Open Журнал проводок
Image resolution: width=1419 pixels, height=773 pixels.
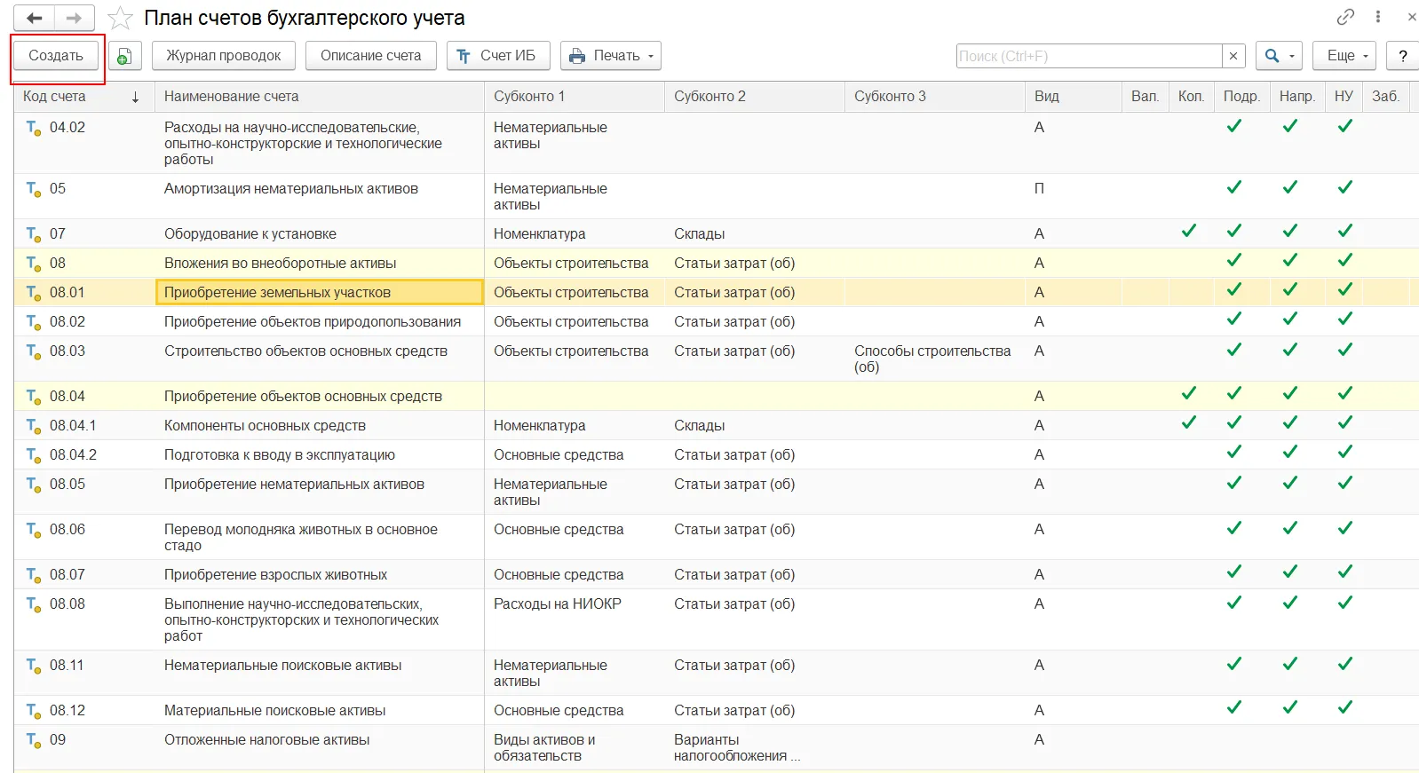pos(224,56)
